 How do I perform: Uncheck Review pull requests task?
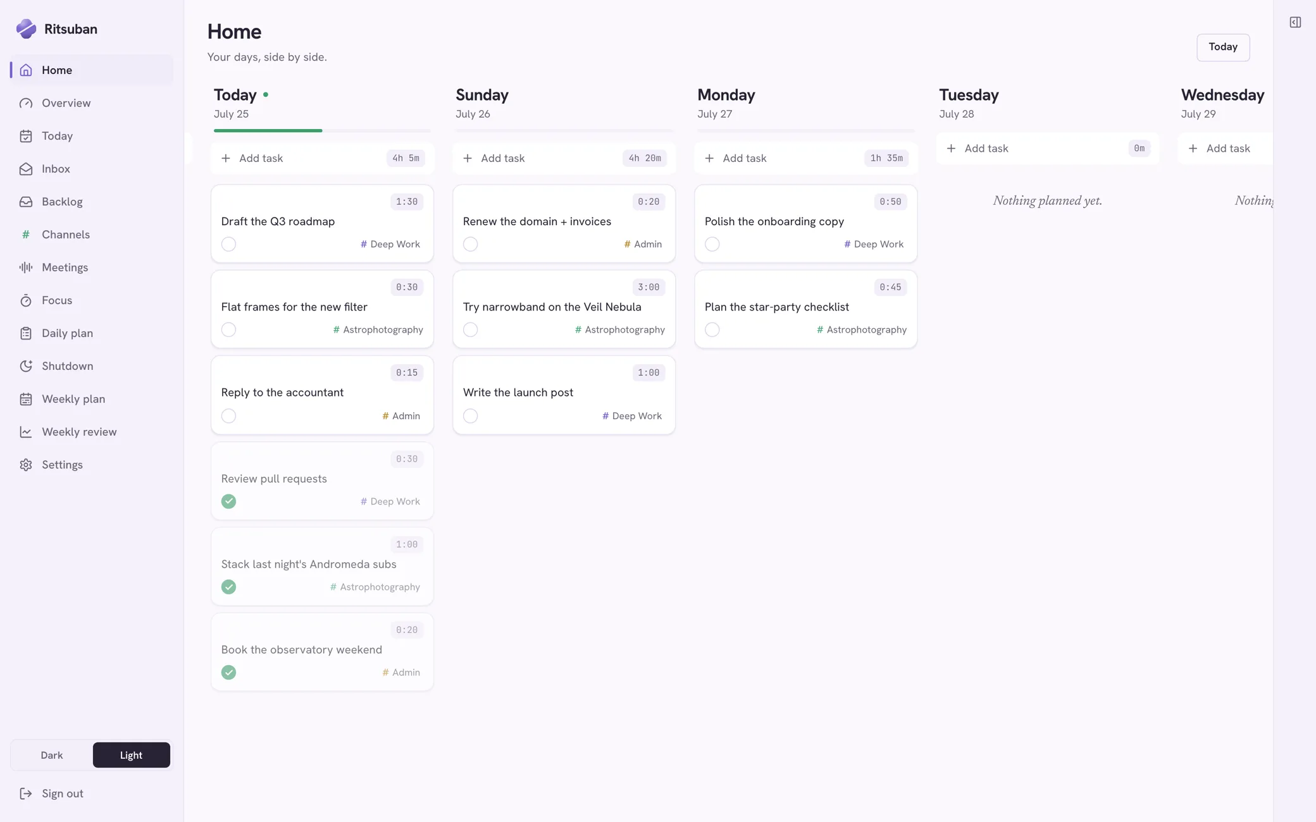pos(228,501)
